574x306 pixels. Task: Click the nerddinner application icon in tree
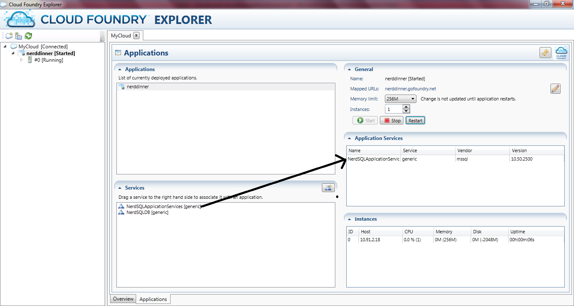tap(22, 53)
